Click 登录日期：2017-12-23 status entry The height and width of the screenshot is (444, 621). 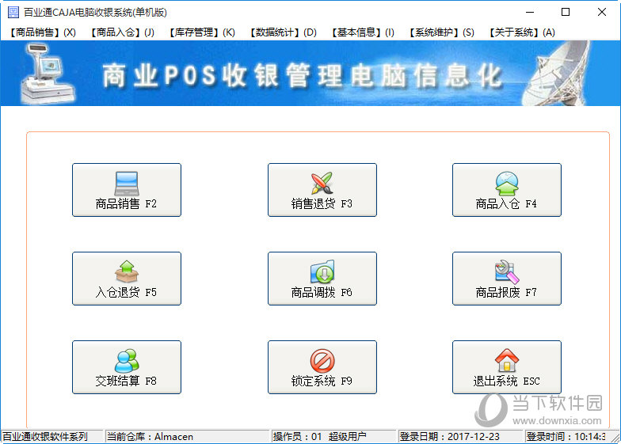(461, 437)
